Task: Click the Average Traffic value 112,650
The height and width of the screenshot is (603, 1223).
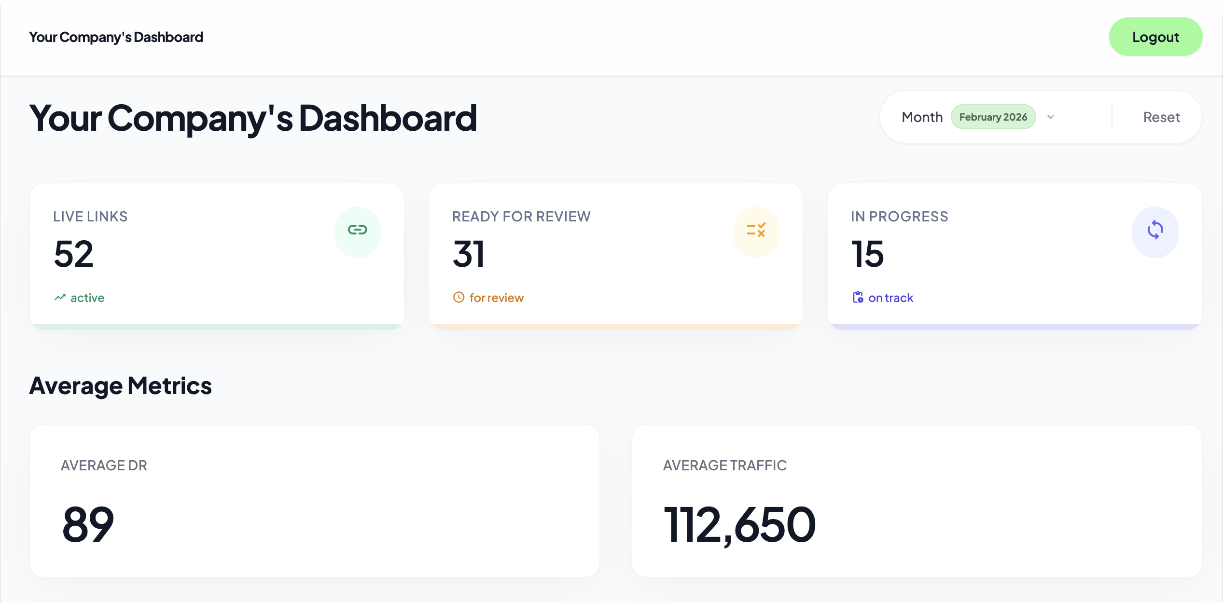Action: (739, 524)
